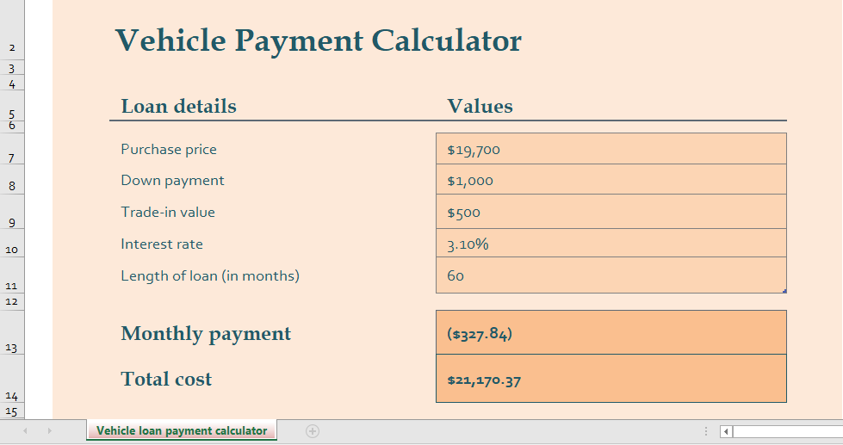The height and width of the screenshot is (445, 843).
Task: Select the Total cost result $21,170.37
Action: (611, 379)
